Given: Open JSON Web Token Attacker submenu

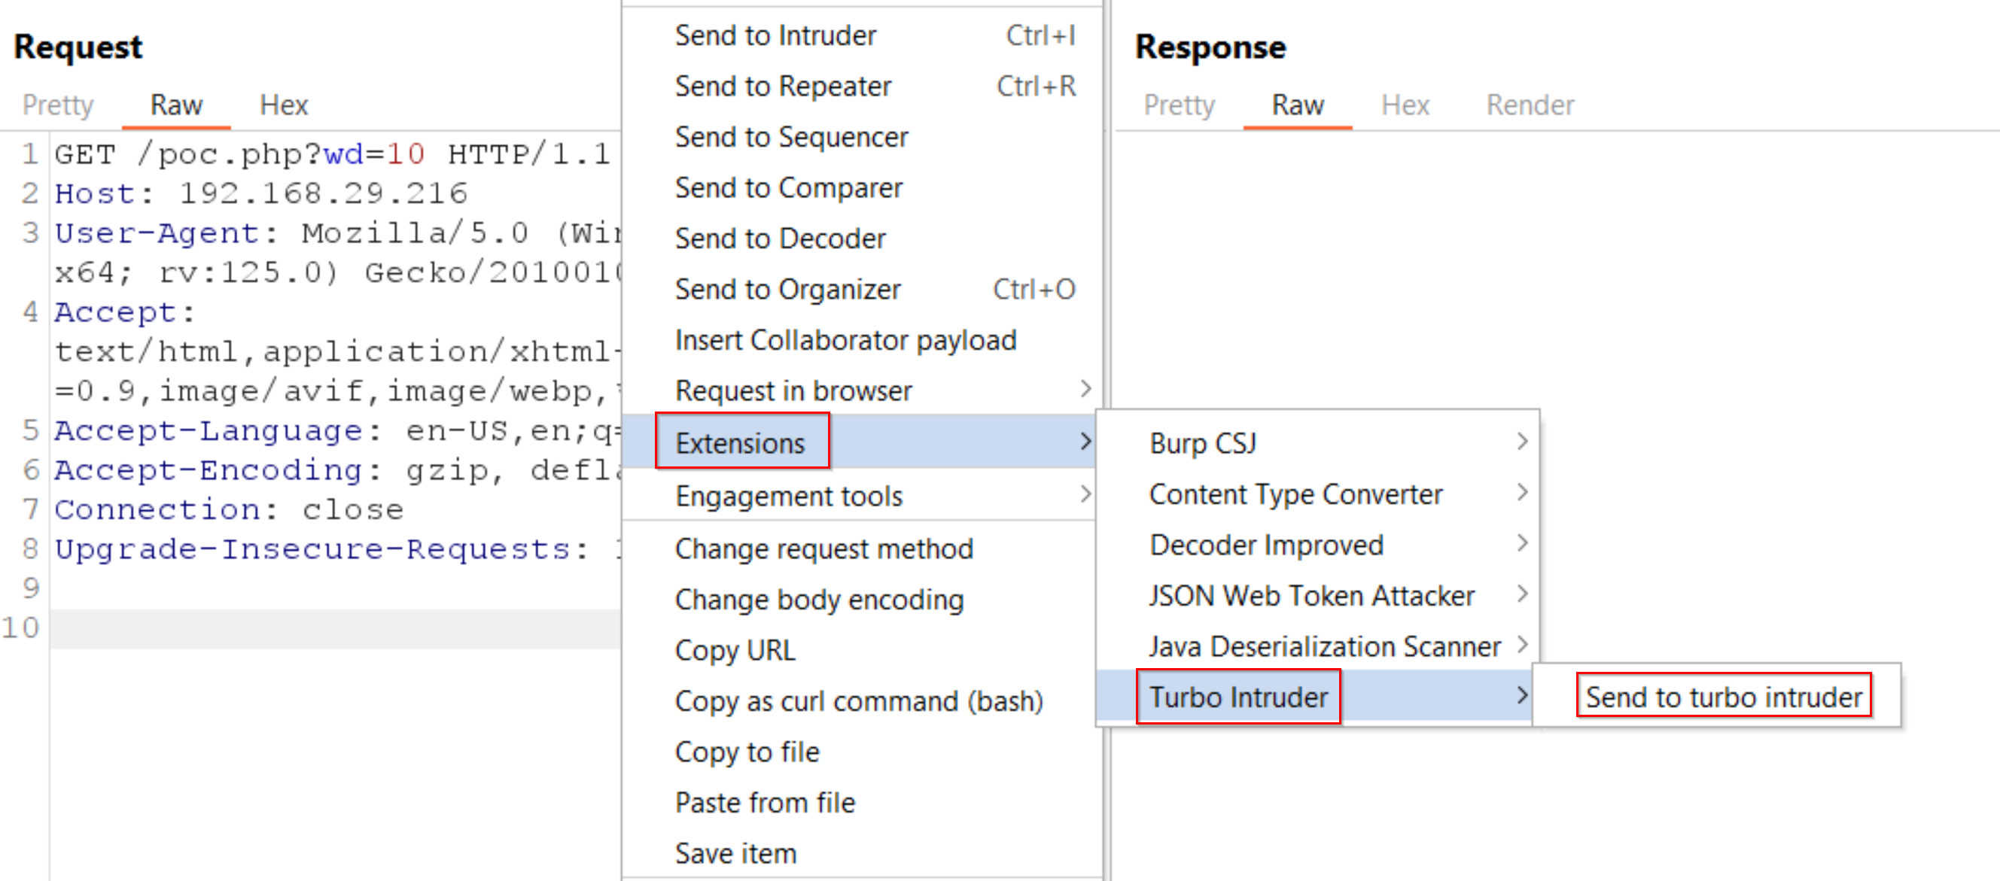Looking at the screenshot, I should tap(1317, 594).
